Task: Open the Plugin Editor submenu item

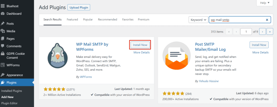Action: (x=9, y=103)
